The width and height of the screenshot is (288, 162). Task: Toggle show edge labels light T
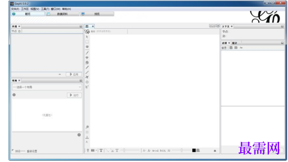[x=117, y=150]
